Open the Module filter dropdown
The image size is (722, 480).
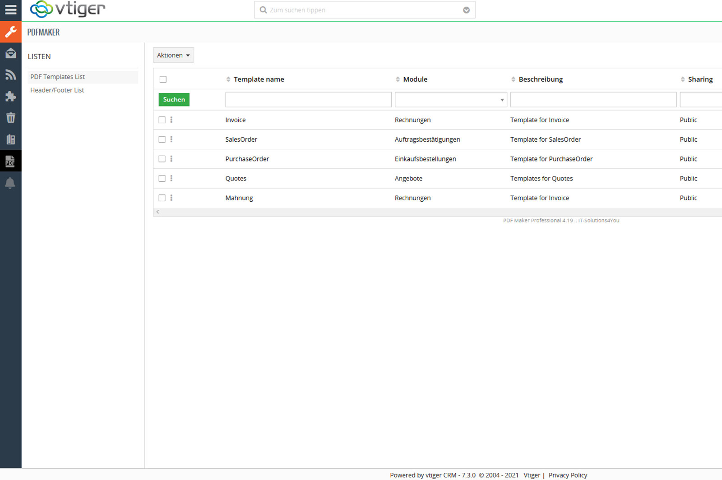[451, 99]
